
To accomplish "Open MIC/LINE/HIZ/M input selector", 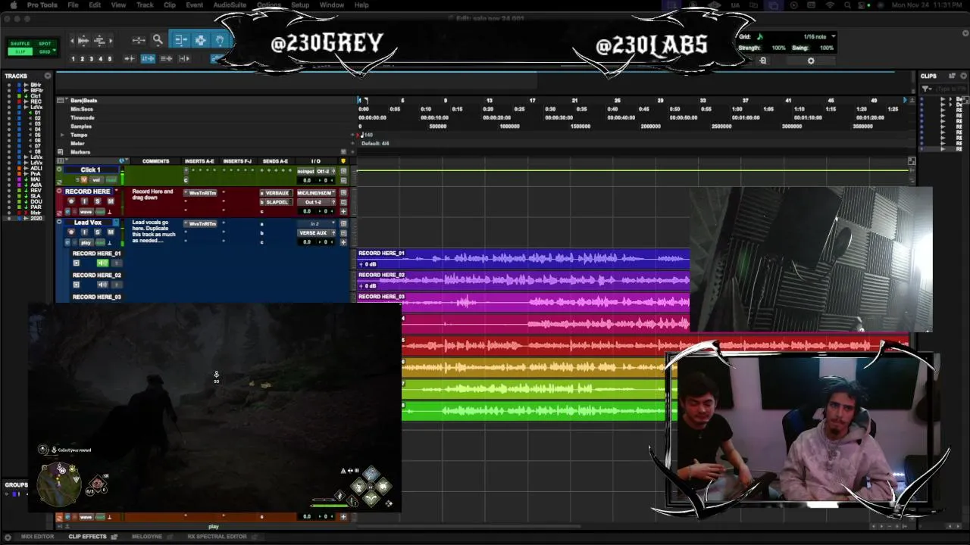I will [x=315, y=193].
